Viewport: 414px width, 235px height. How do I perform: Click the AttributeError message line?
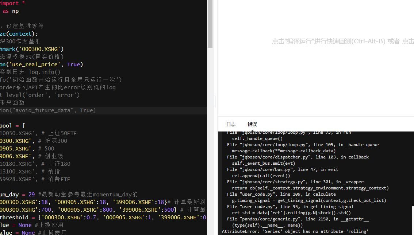(x=295, y=231)
